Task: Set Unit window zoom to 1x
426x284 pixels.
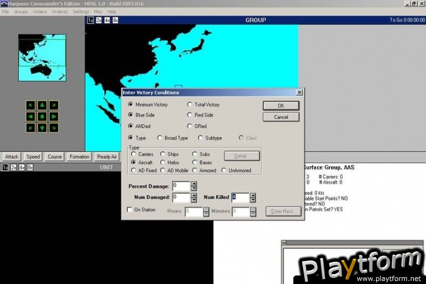Action: point(5,168)
